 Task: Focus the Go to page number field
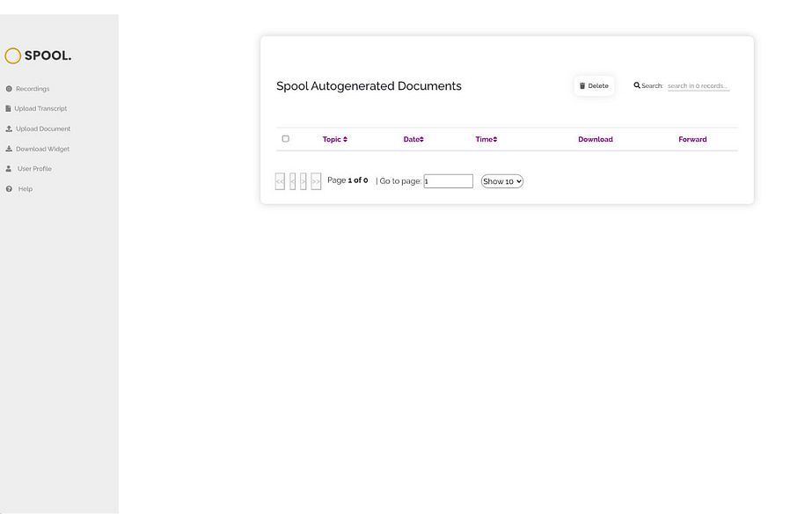(x=449, y=180)
